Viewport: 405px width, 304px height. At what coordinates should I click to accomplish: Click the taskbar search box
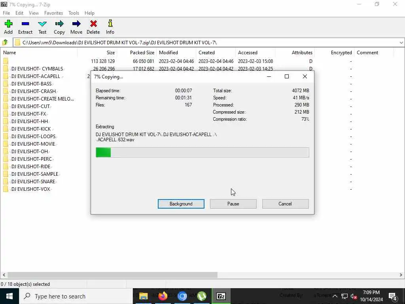[76, 296]
